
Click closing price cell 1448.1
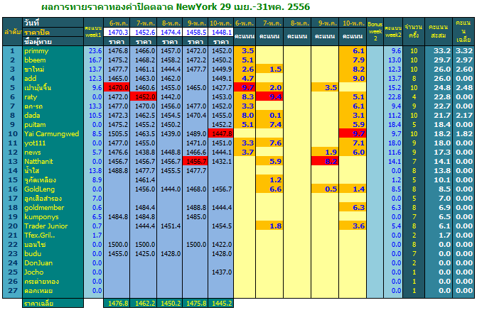click(221, 32)
